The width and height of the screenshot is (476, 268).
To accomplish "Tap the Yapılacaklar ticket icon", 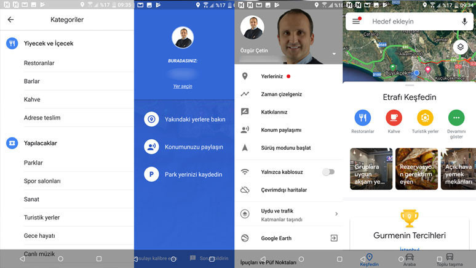I will (x=12, y=143).
